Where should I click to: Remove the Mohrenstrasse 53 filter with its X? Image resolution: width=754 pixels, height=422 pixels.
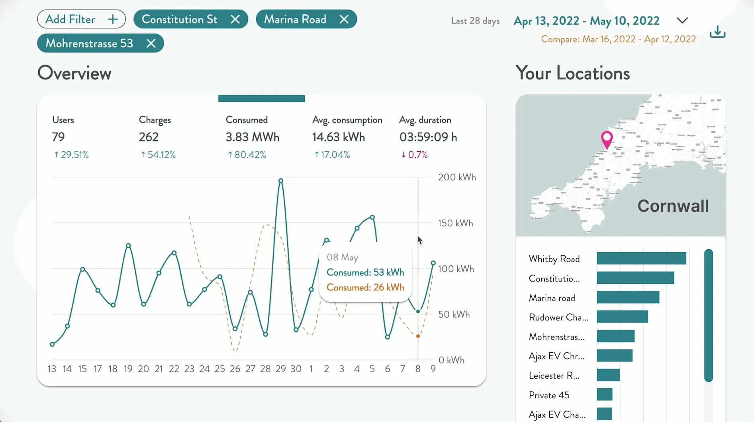coord(151,43)
